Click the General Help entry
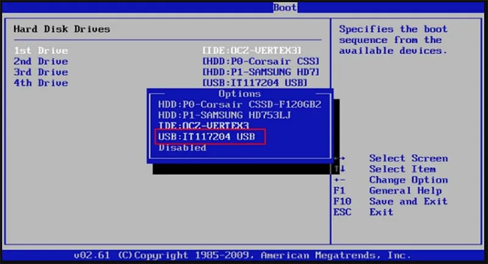The width and height of the screenshot is (488, 264). 406,191
